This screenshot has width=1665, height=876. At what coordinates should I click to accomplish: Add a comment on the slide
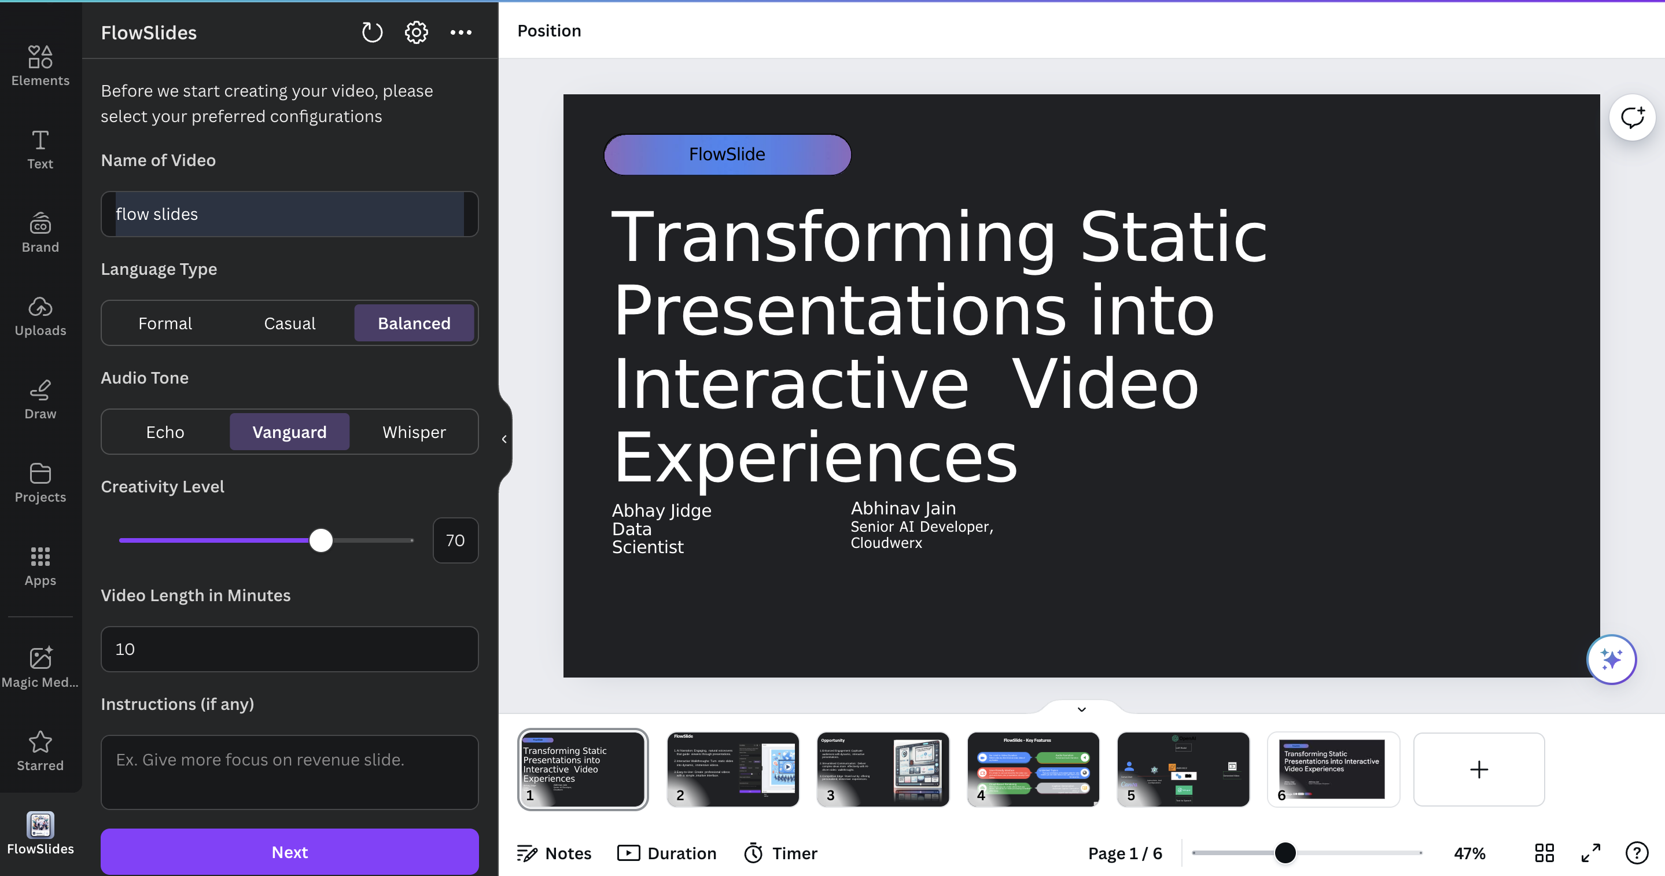(1631, 117)
